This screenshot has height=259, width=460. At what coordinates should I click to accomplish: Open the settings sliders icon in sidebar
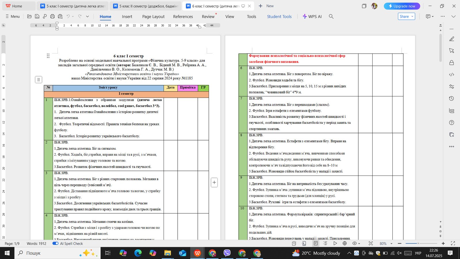tap(452, 87)
